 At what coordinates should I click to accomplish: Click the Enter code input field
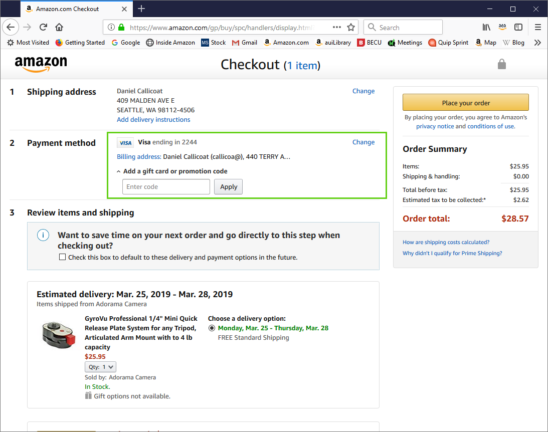pos(166,187)
